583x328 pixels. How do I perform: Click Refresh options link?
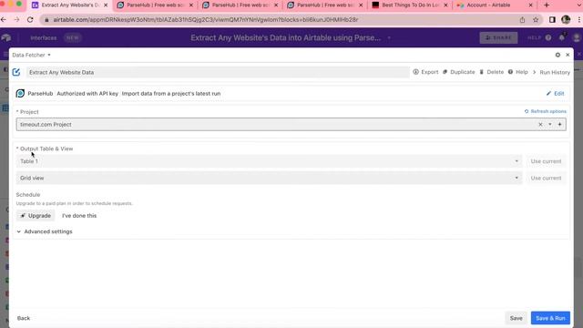click(546, 111)
